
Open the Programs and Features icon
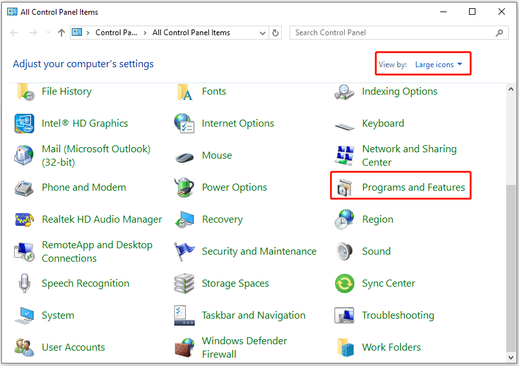point(344,187)
